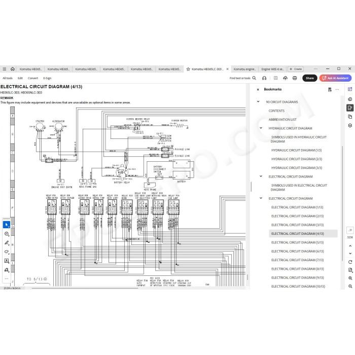Switch to the Engine 140E-6 tab

click(x=272, y=69)
